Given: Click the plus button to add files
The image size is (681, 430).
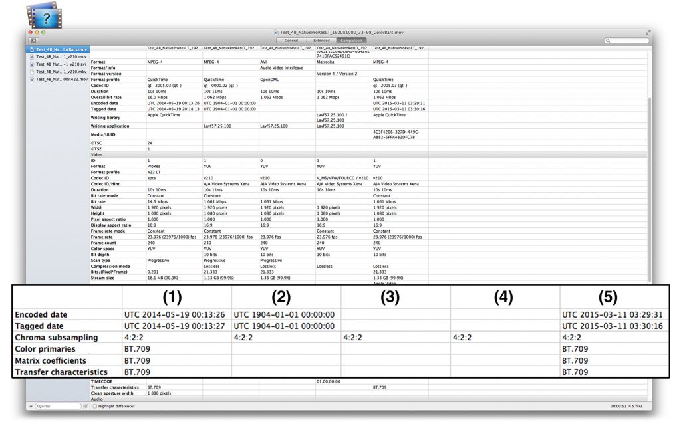Looking at the screenshot, I should coord(31,407).
